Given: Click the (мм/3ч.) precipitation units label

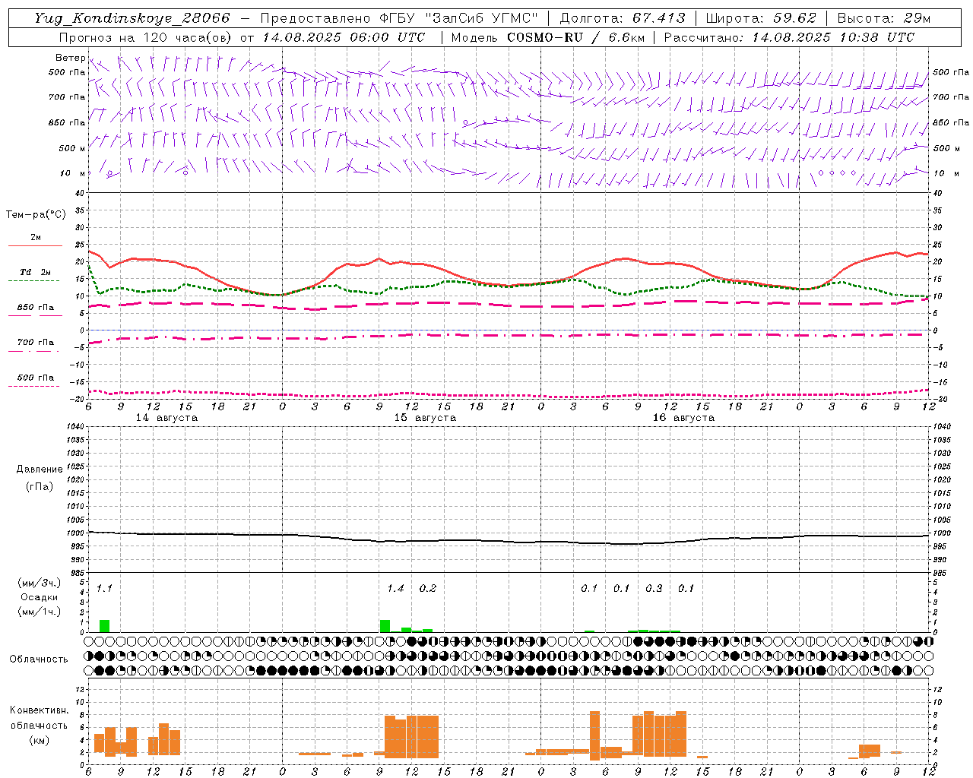Looking at the screenshot, I should click(40, 583).
